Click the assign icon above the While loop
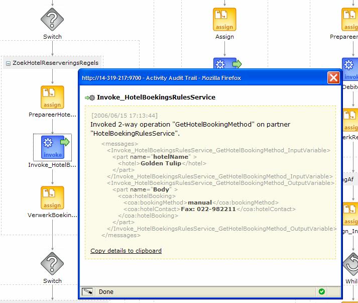Image resolution: width=358 pixels, height=303 pixels. click(350, 214)
